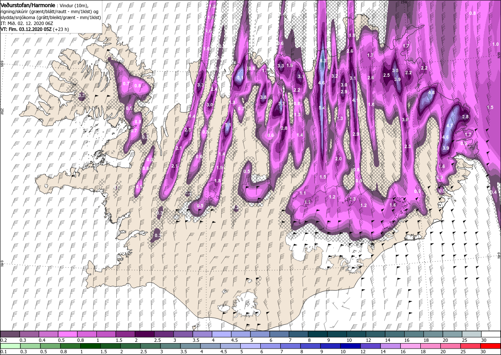Click the 25W longitude label

coord(2,112)
